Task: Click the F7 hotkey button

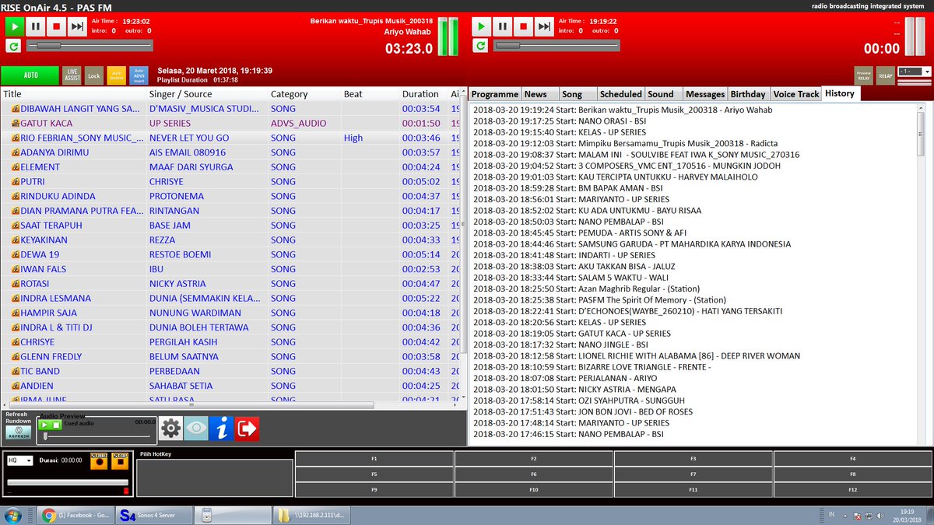Action: coord(693,474)
